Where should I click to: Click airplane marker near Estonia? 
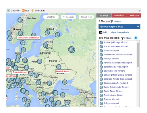coord(45,45)
